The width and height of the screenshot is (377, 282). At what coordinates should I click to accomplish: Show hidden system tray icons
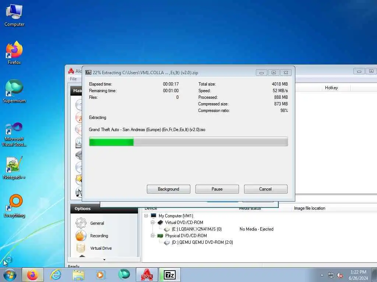pos(322,275)
